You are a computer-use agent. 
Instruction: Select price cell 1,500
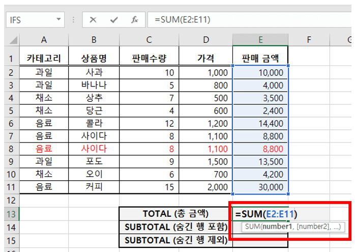tap(206, 161)
